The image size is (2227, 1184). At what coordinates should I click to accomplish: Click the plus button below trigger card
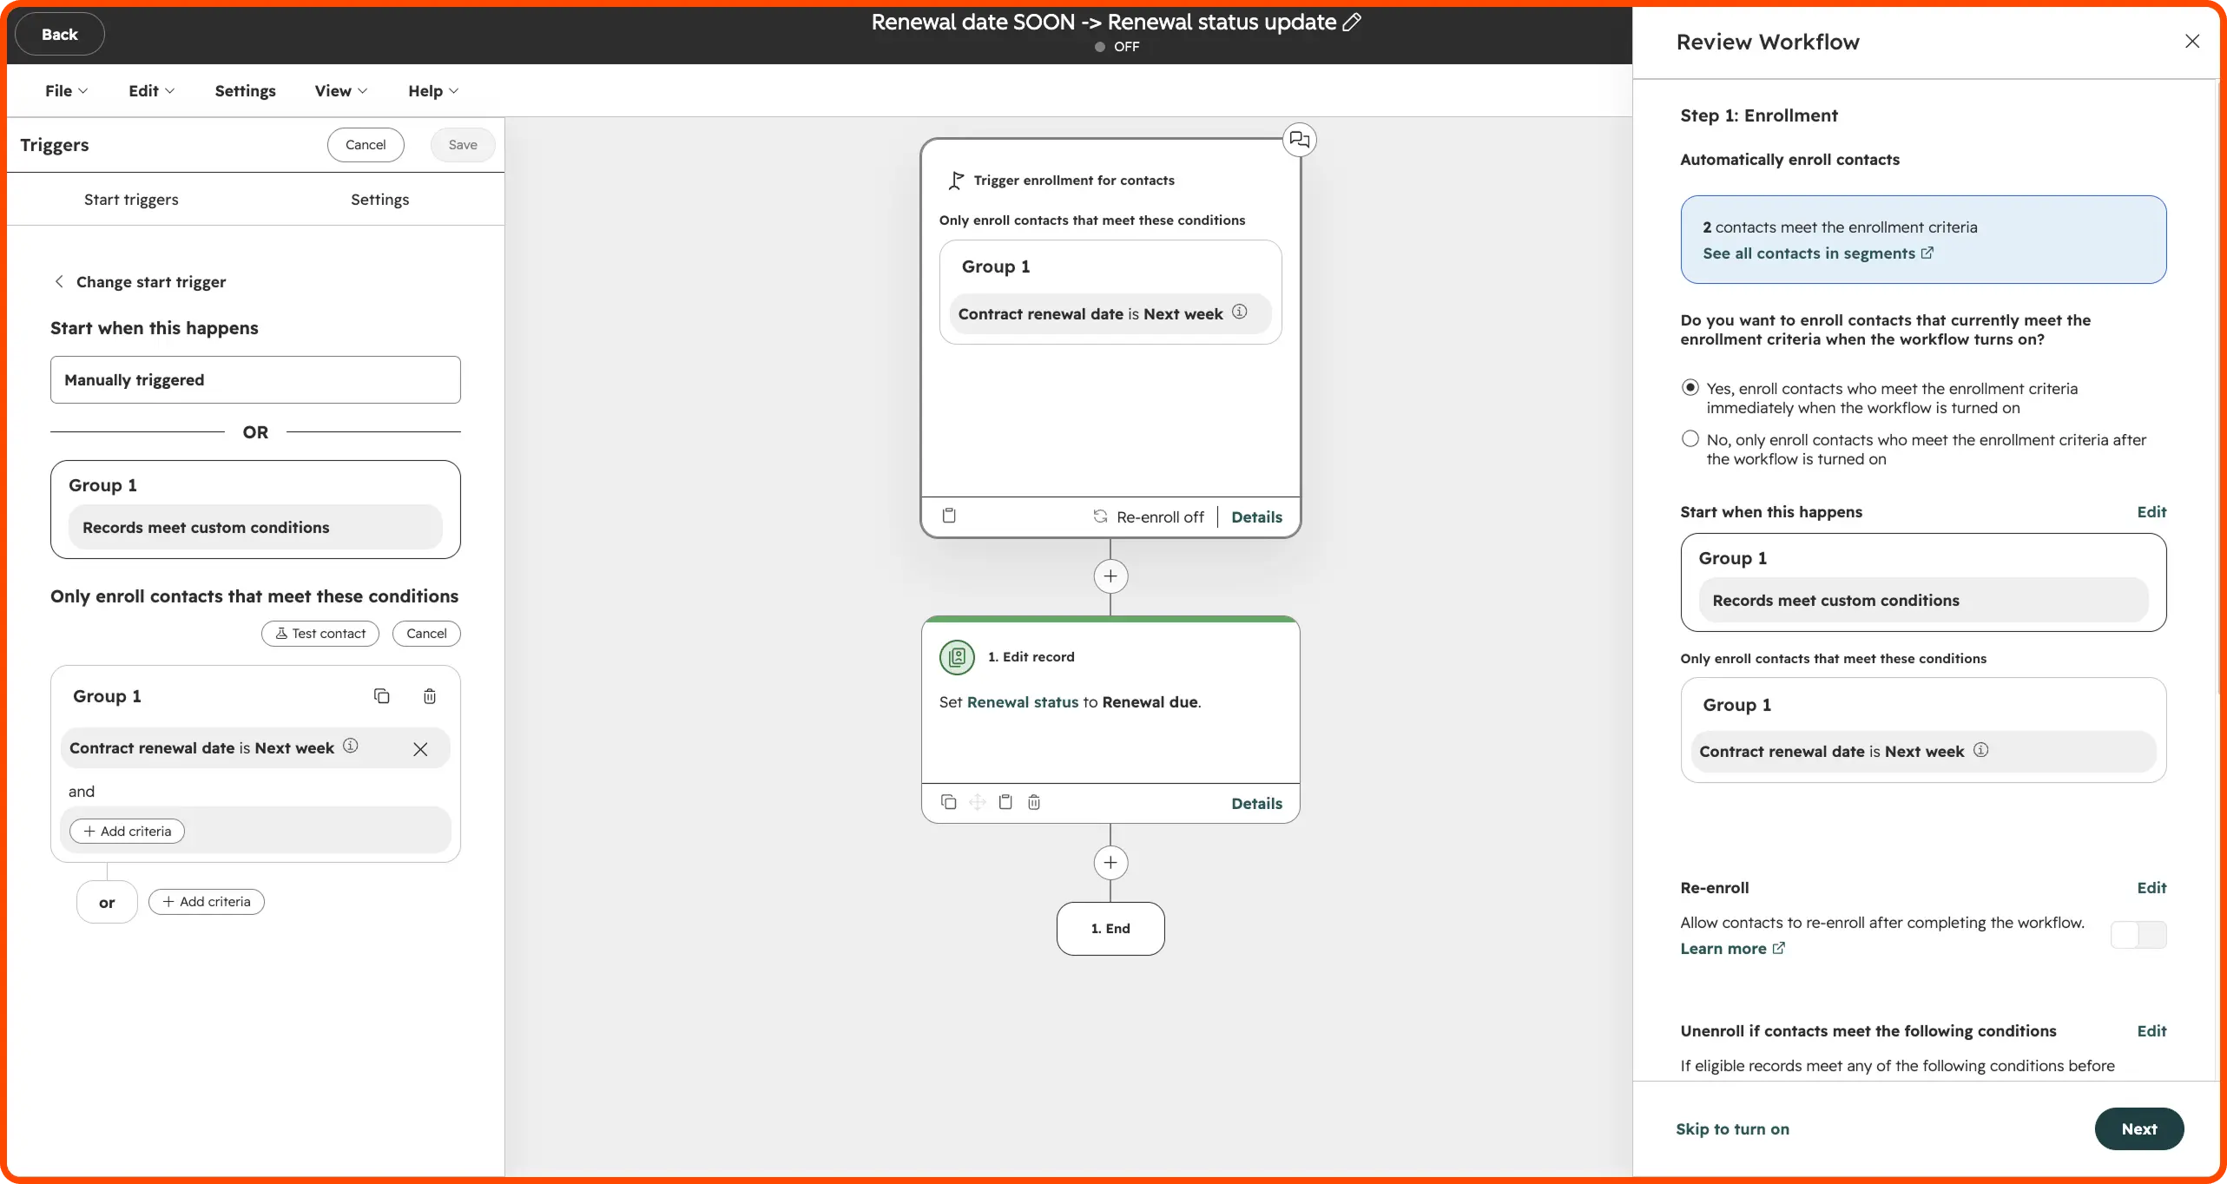[1110, 576]
